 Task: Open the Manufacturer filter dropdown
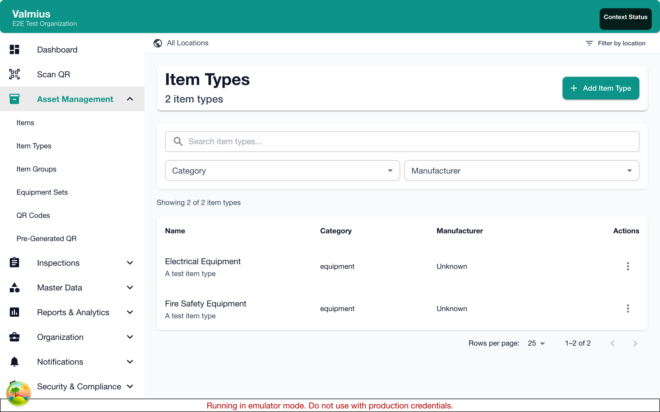pos(521,170)
